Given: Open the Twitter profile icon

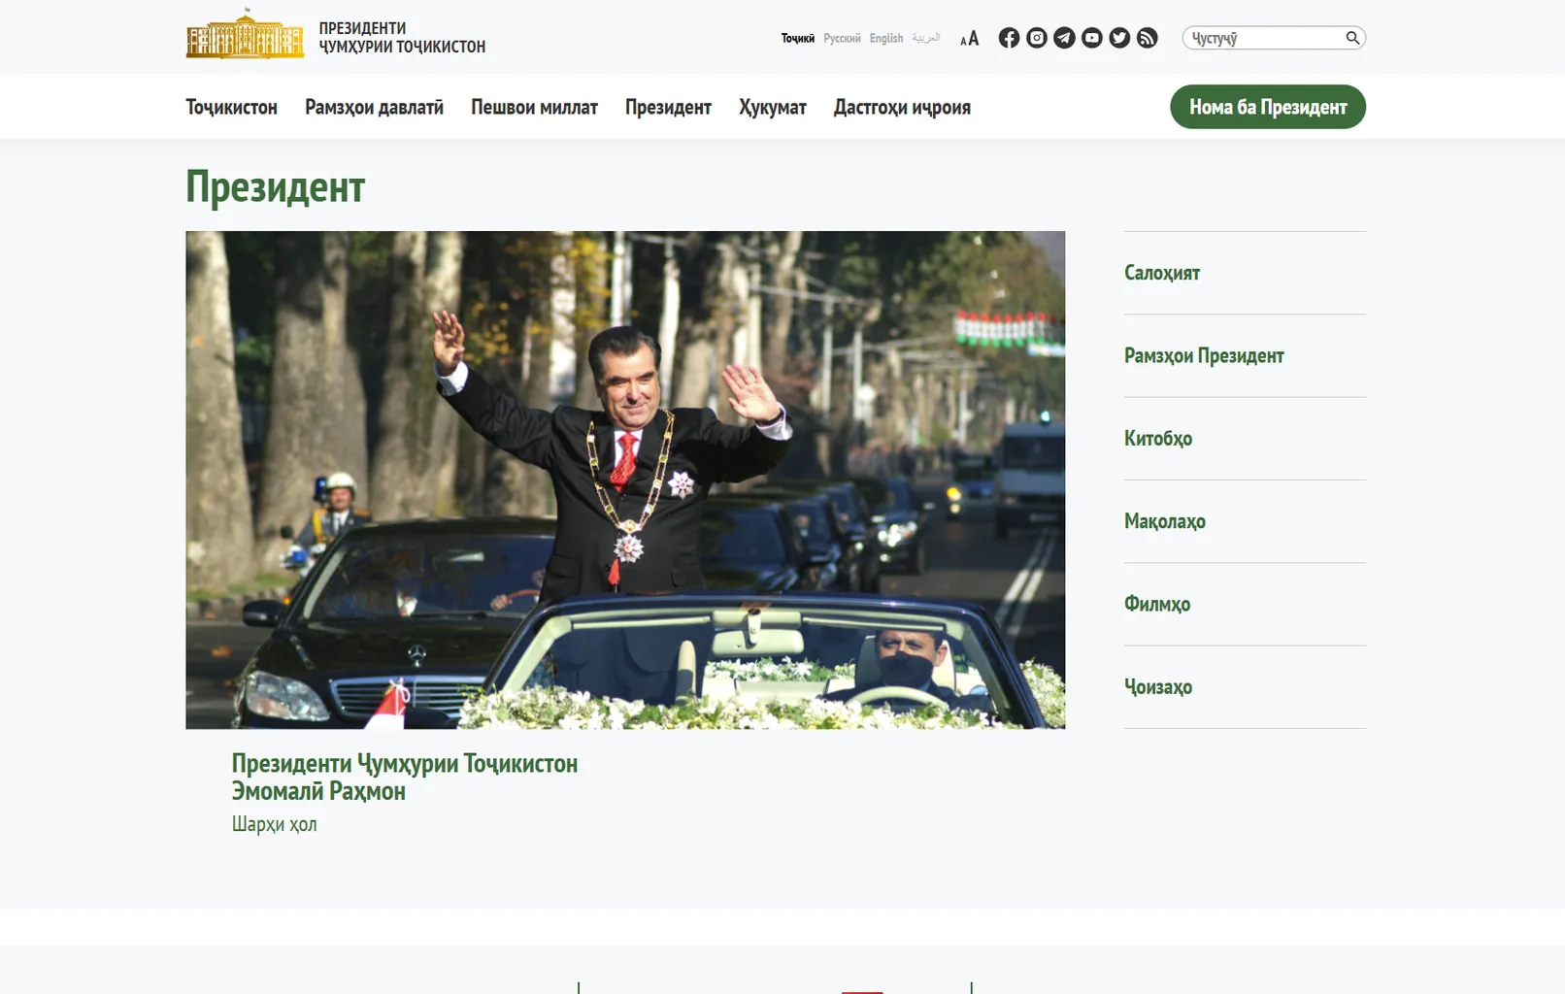Looking at the screenshot, I should (1119, 38).
